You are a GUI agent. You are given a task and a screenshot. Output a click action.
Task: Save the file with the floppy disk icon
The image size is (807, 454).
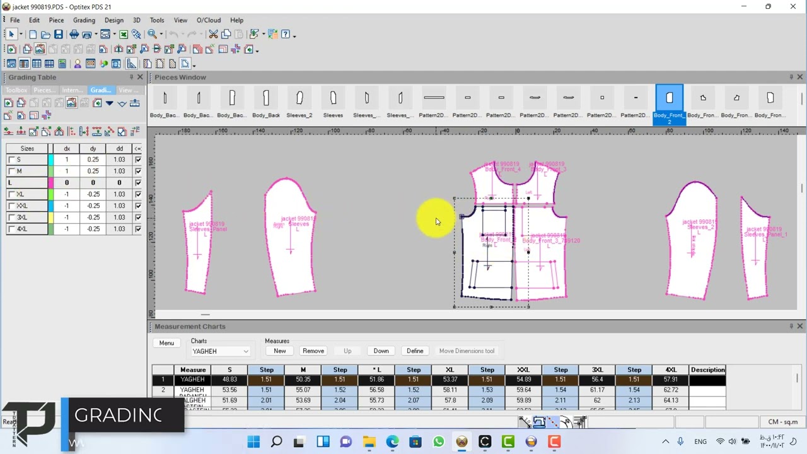coord(58,34)
